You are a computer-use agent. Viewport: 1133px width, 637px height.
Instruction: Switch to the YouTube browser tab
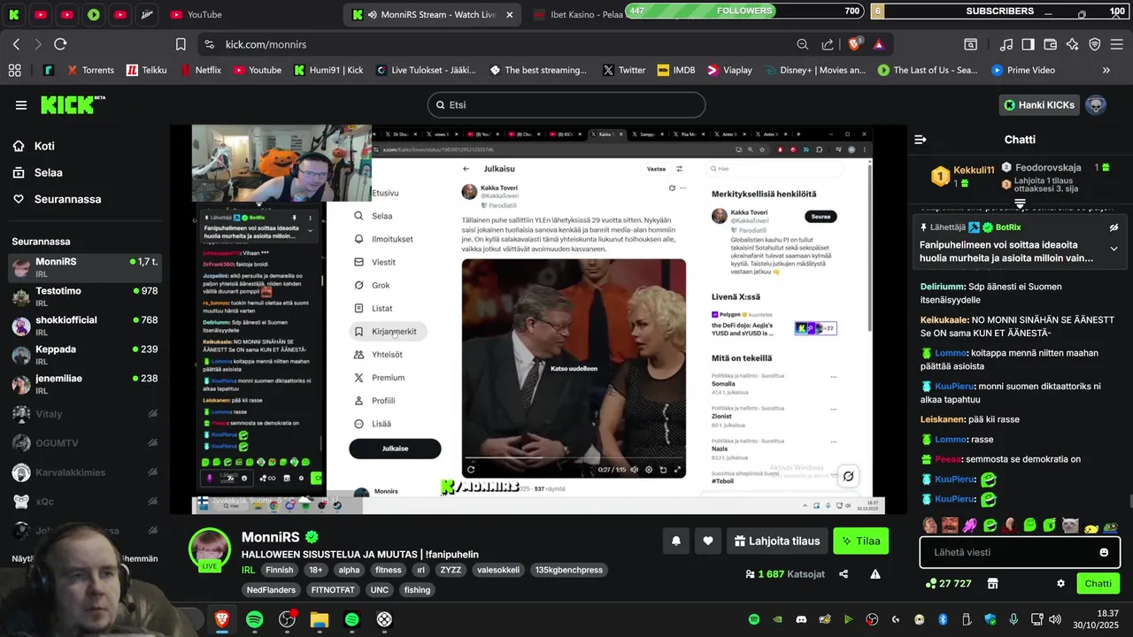coord(196,15)
